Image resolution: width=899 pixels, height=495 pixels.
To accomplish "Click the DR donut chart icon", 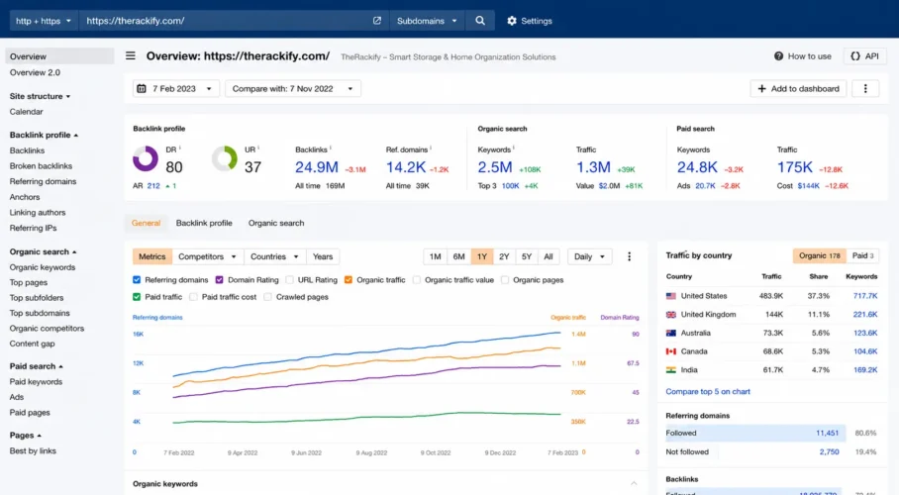I will tap(146, 158).
